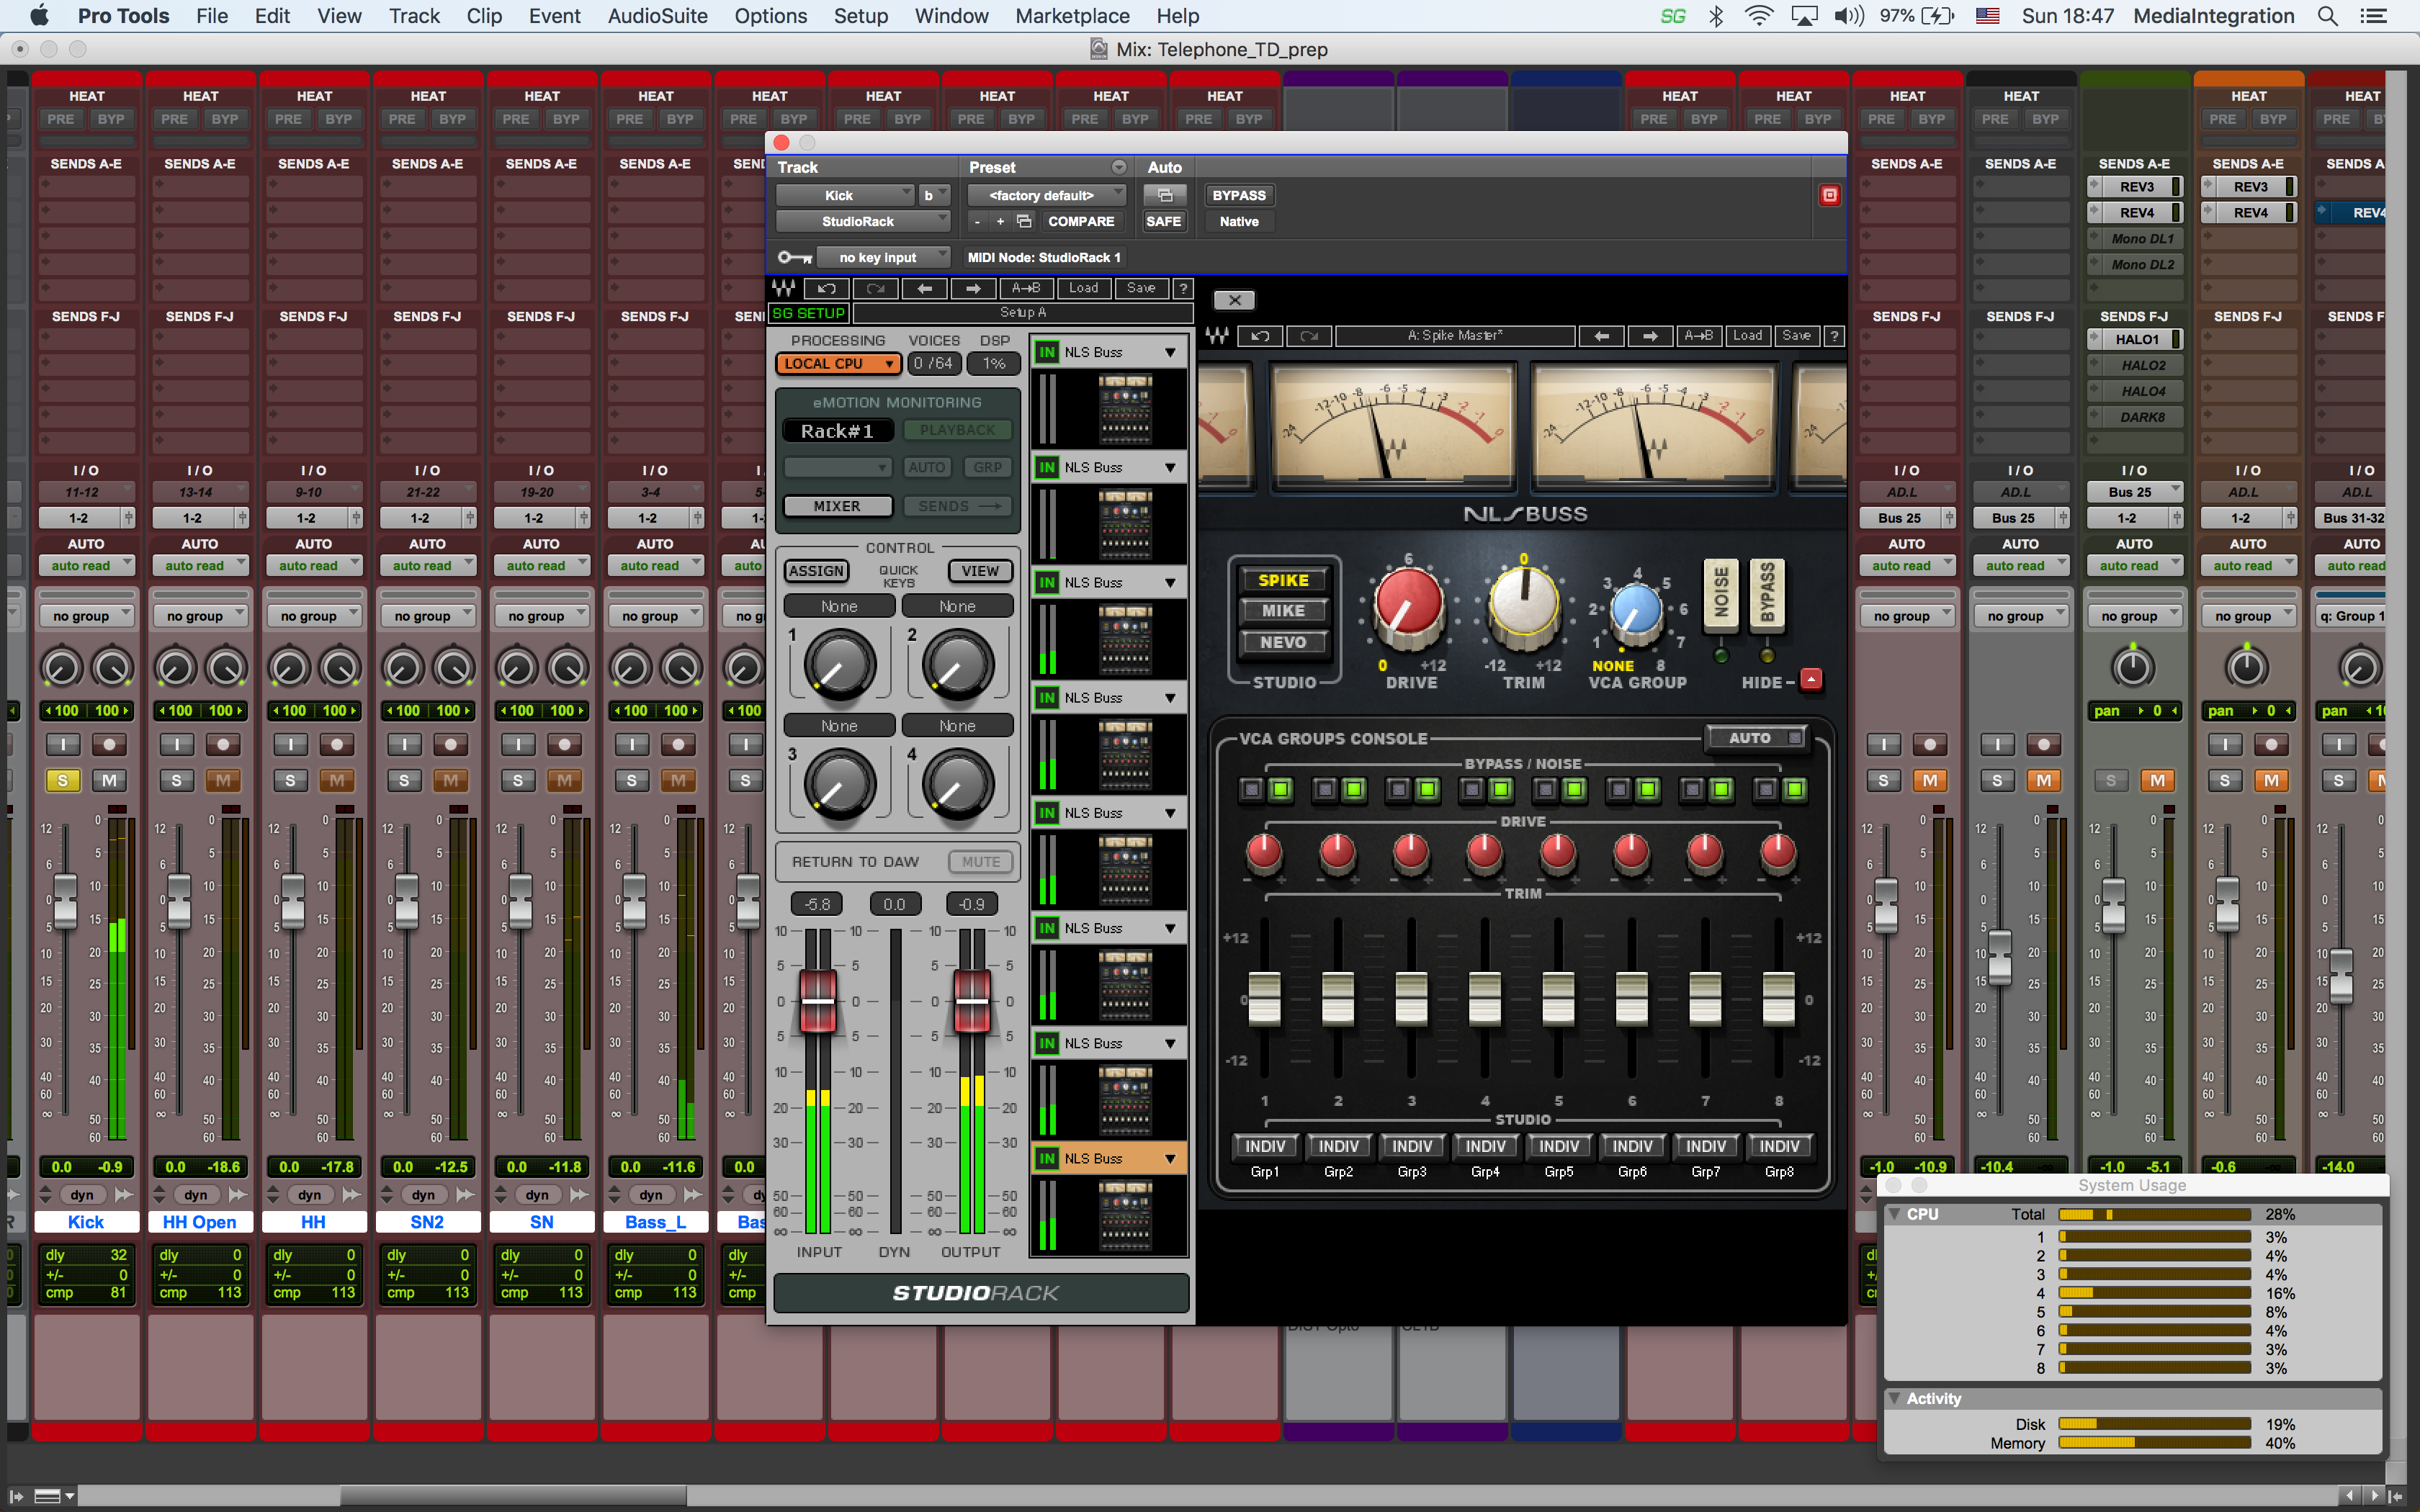Viewport: 2420px width, 1512px height.
Task: Open the AudioSuite menu
Action: pyautogui.click(x=657, y=16)
